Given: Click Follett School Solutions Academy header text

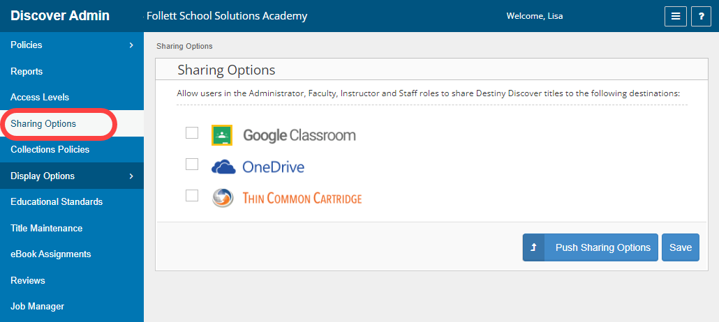Looking at the screenshot, I should (227, 16).
